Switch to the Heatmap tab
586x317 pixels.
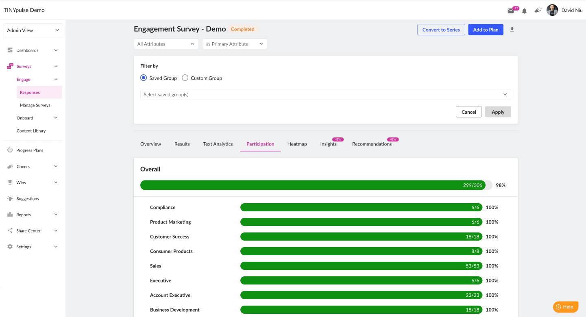tap(297, 144)
